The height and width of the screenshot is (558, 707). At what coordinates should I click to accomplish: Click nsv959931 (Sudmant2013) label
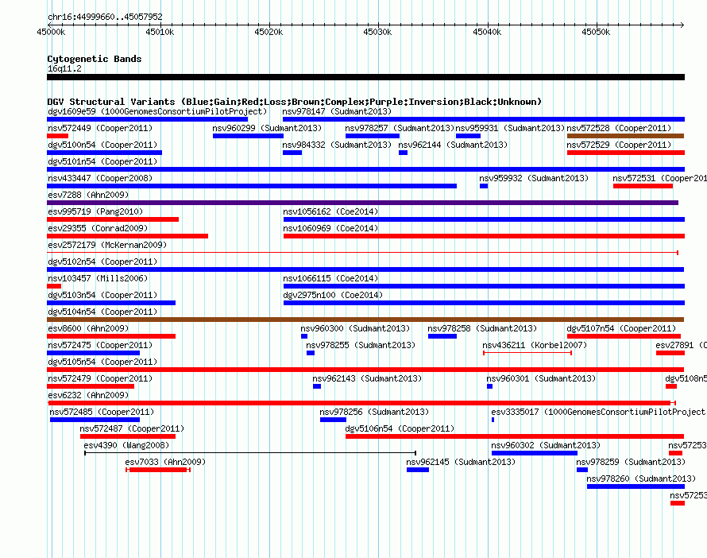tap(510, 128)
